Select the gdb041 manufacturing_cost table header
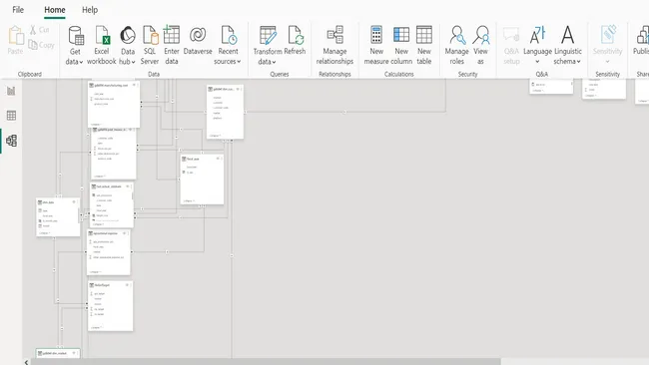Image resolution: width=649 pixels, height=365 pixels. tap(114, 85)
